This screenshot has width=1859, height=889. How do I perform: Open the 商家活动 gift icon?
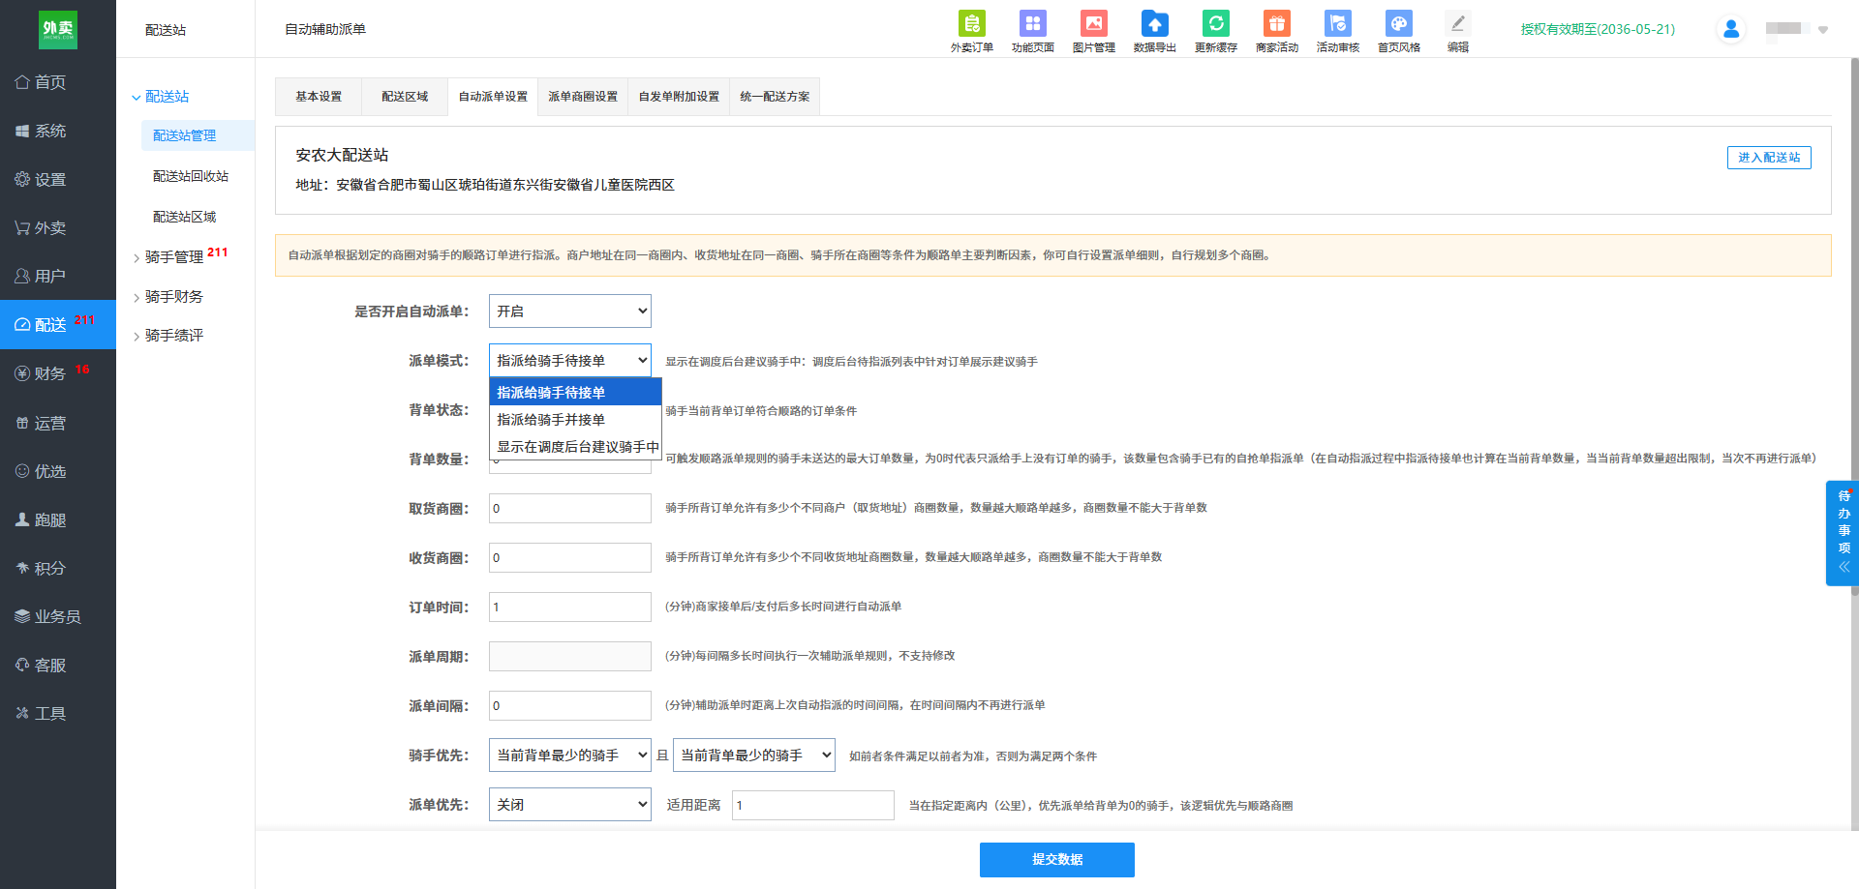pos(1276,31)
